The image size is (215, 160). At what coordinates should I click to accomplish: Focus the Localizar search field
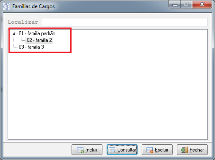pos(124,22)
